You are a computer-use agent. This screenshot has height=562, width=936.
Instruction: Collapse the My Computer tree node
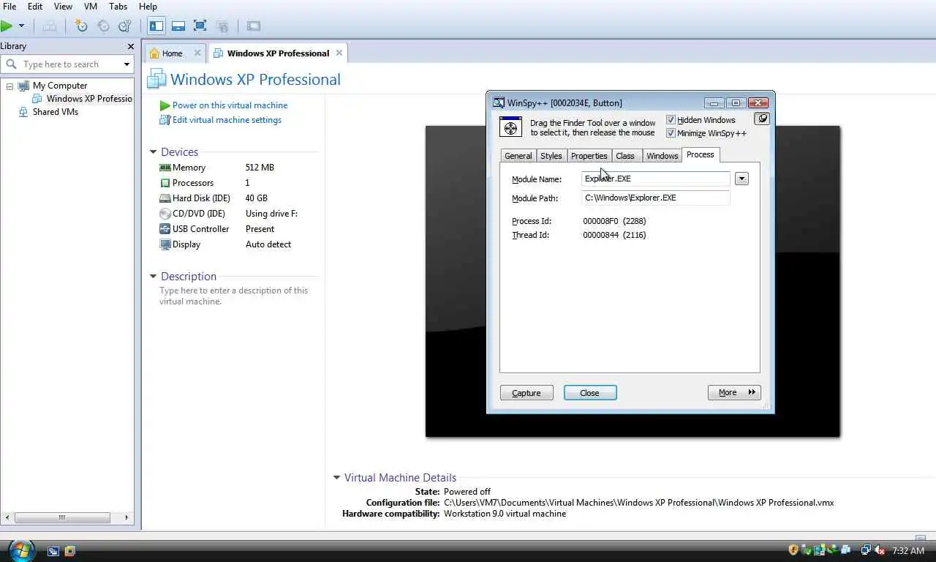[10, 86]
